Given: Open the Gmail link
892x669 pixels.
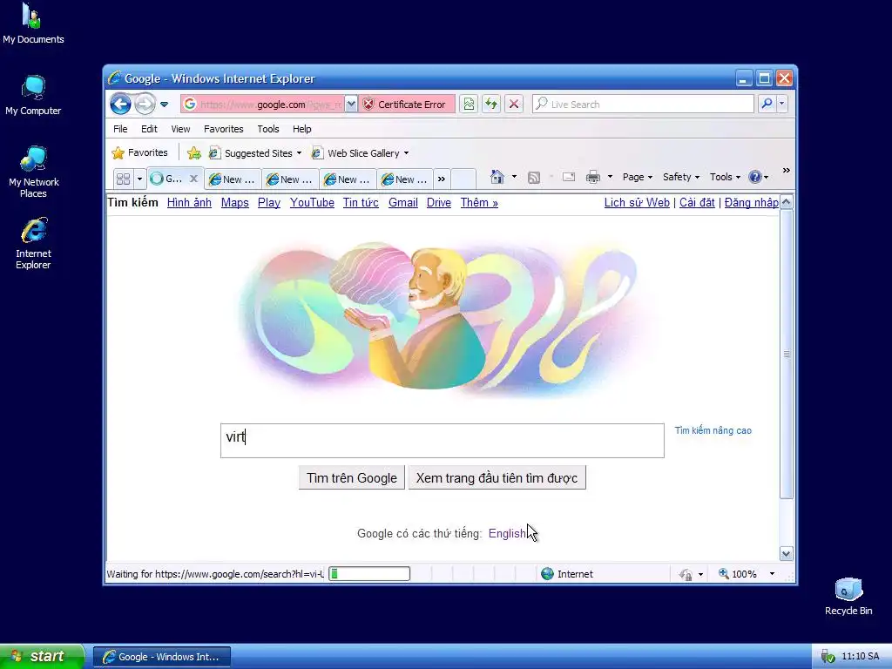Looking at the screenshot, I should click(402, 202).
